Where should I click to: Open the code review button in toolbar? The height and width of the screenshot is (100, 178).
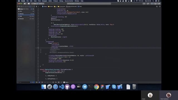148,4
